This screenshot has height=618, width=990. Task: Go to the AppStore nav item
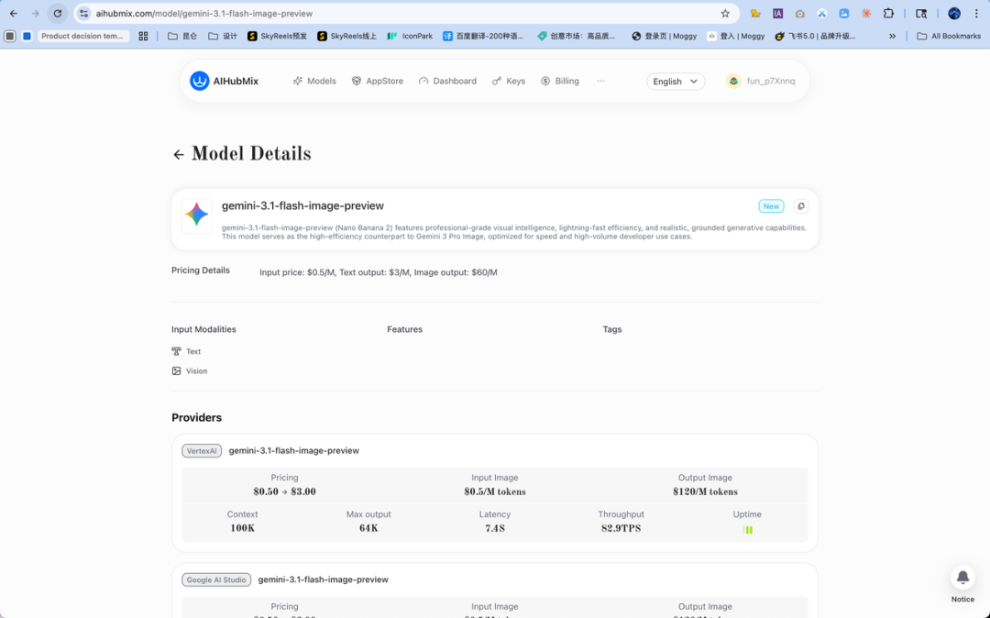(378, 81)
